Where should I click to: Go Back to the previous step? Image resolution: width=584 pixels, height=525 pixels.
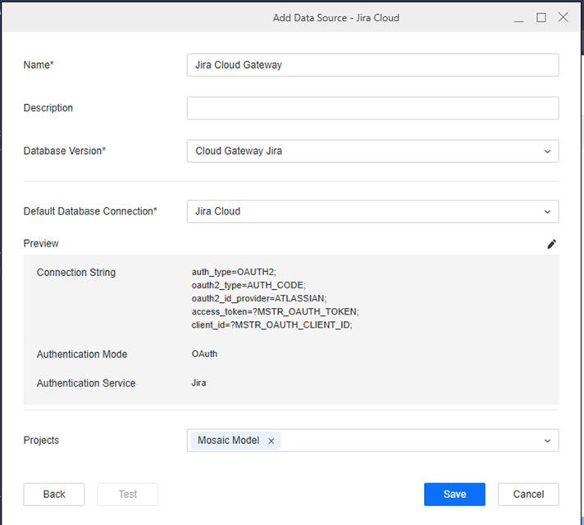pos(54,494)
